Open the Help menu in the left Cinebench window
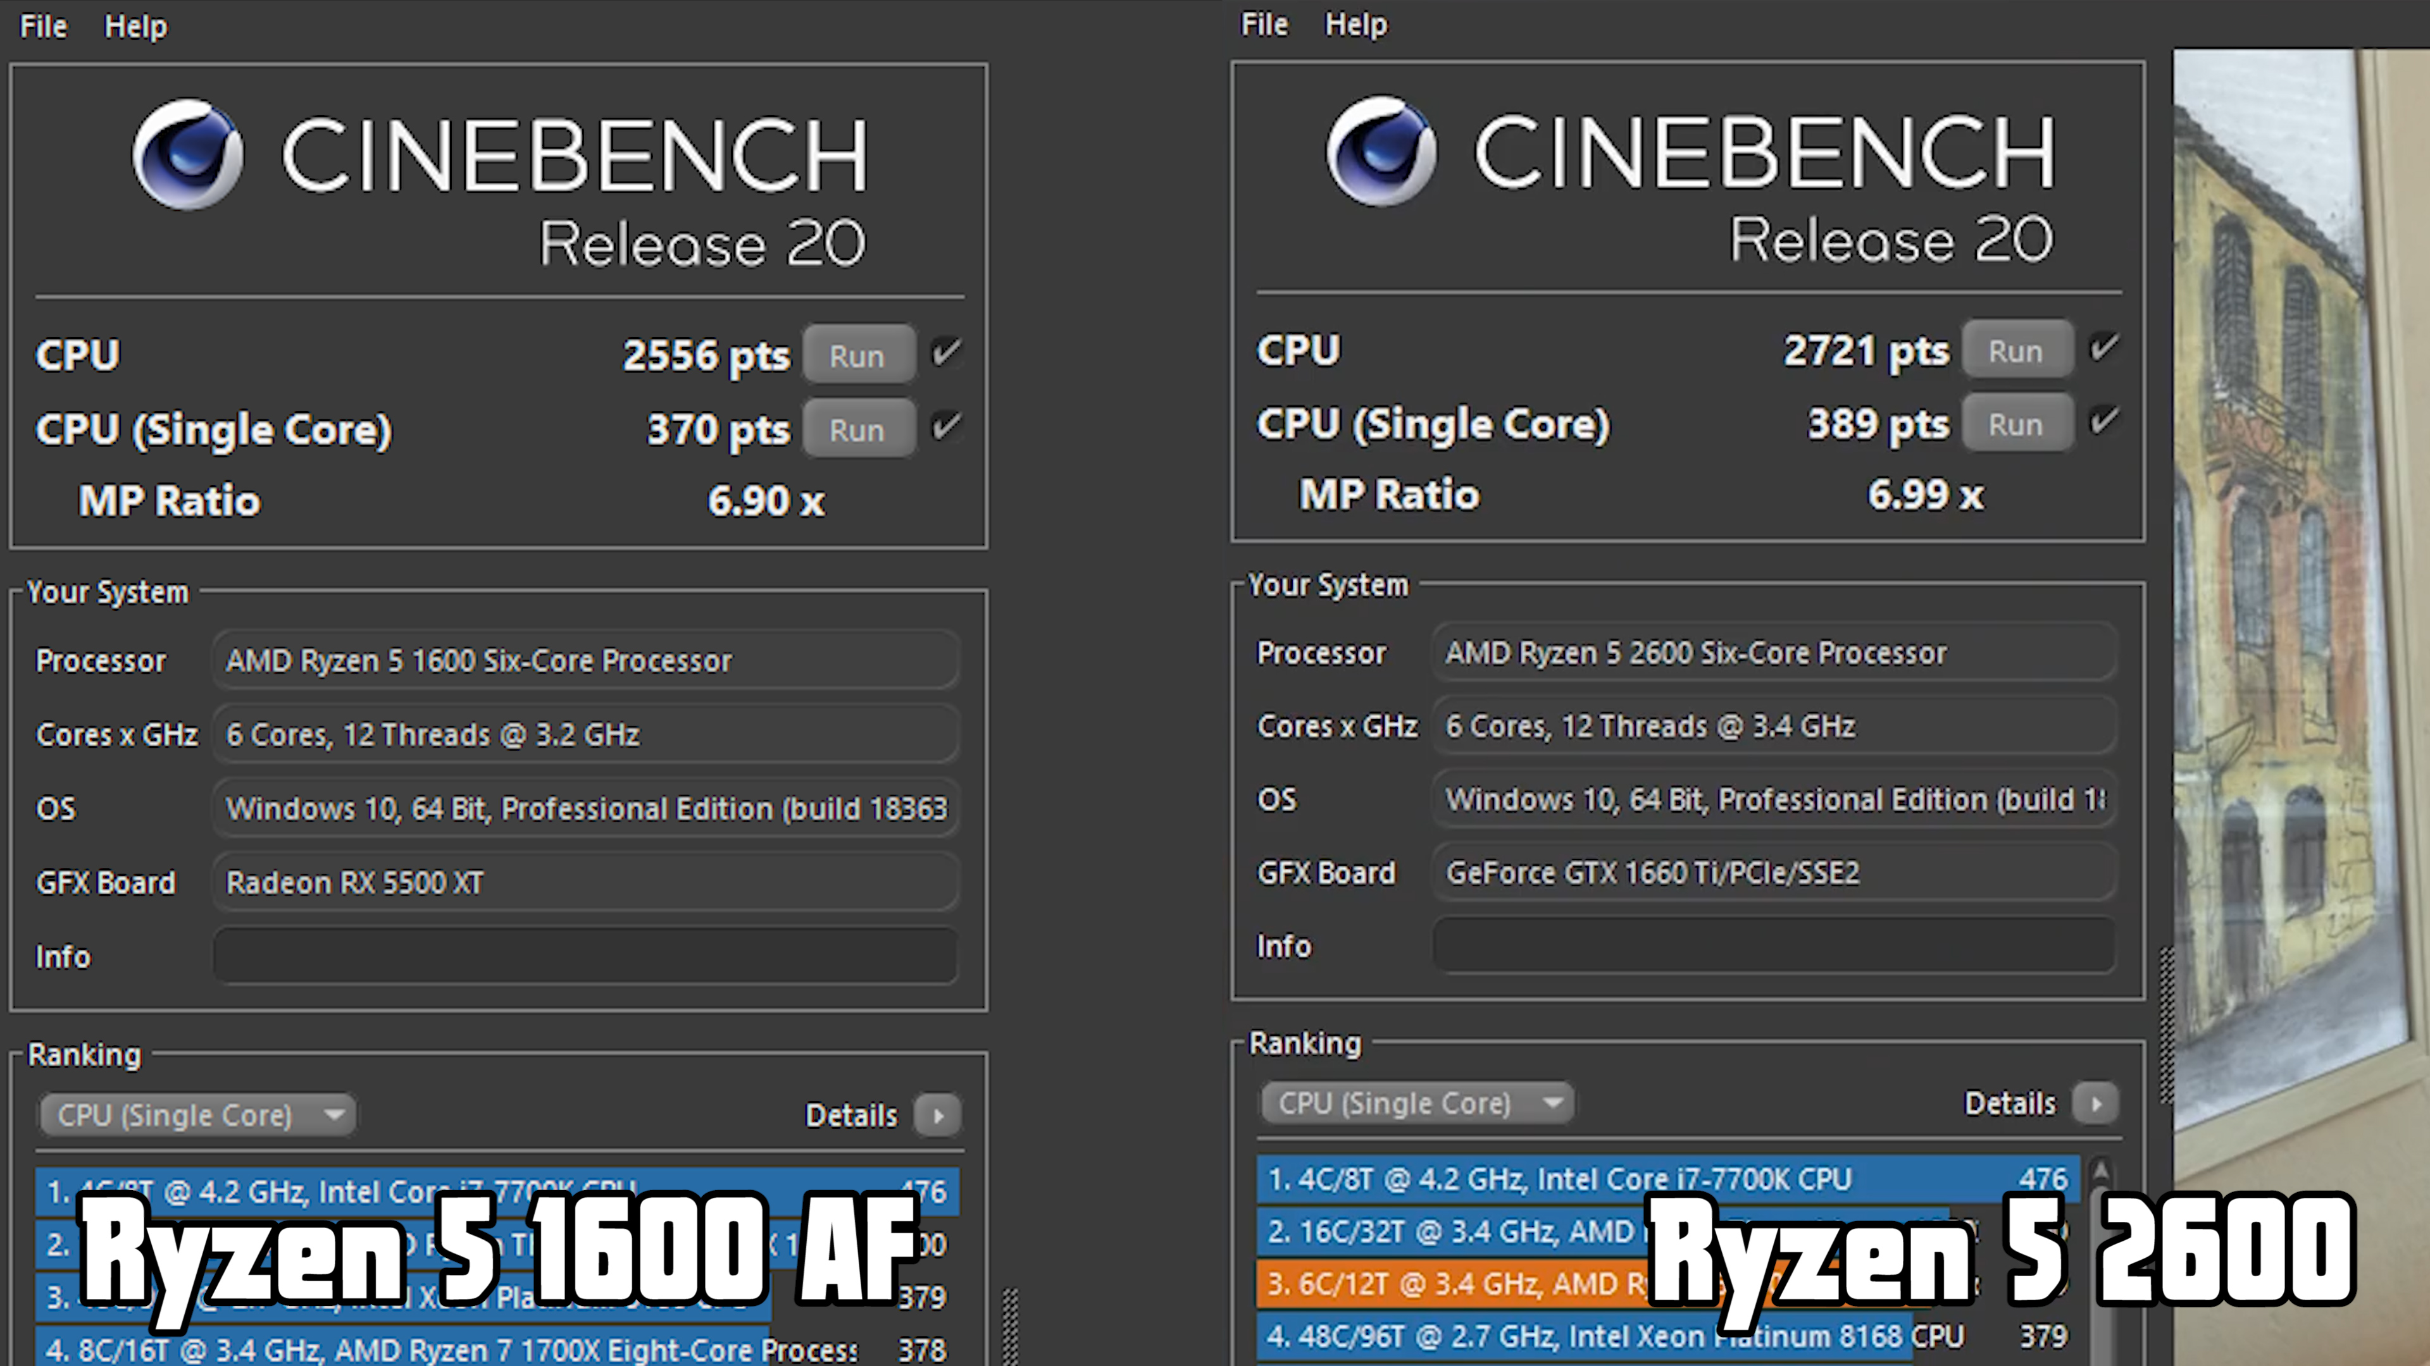This screenshot has height=1366, width=2430. click(x=135, y=27)
